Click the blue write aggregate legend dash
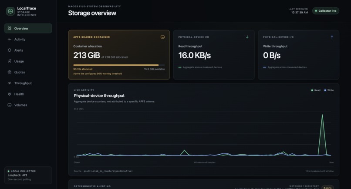 [264, 67]
